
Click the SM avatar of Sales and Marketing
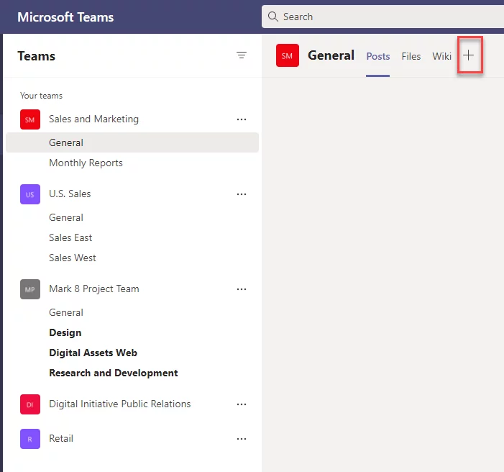[x=30, y=119]
